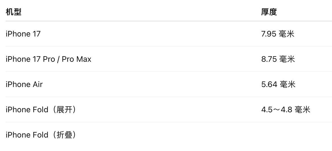Click 4.5 in the Fold thickness range
The height and width of the screenshot is (151, 332).
[267, 110]
